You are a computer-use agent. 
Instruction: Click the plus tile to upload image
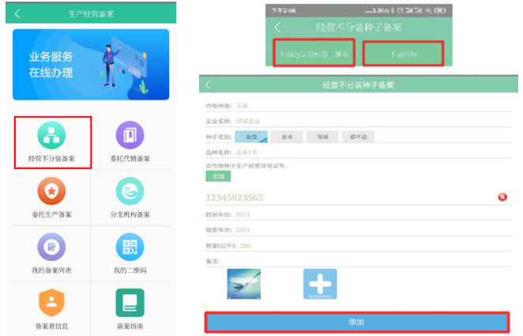pos(320,285)
